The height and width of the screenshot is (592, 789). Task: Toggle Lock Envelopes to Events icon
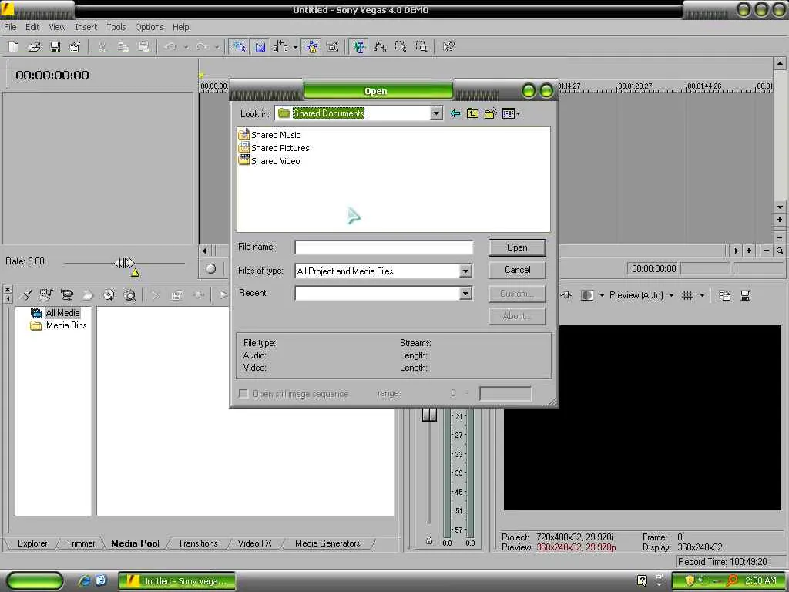coord(312,47)
